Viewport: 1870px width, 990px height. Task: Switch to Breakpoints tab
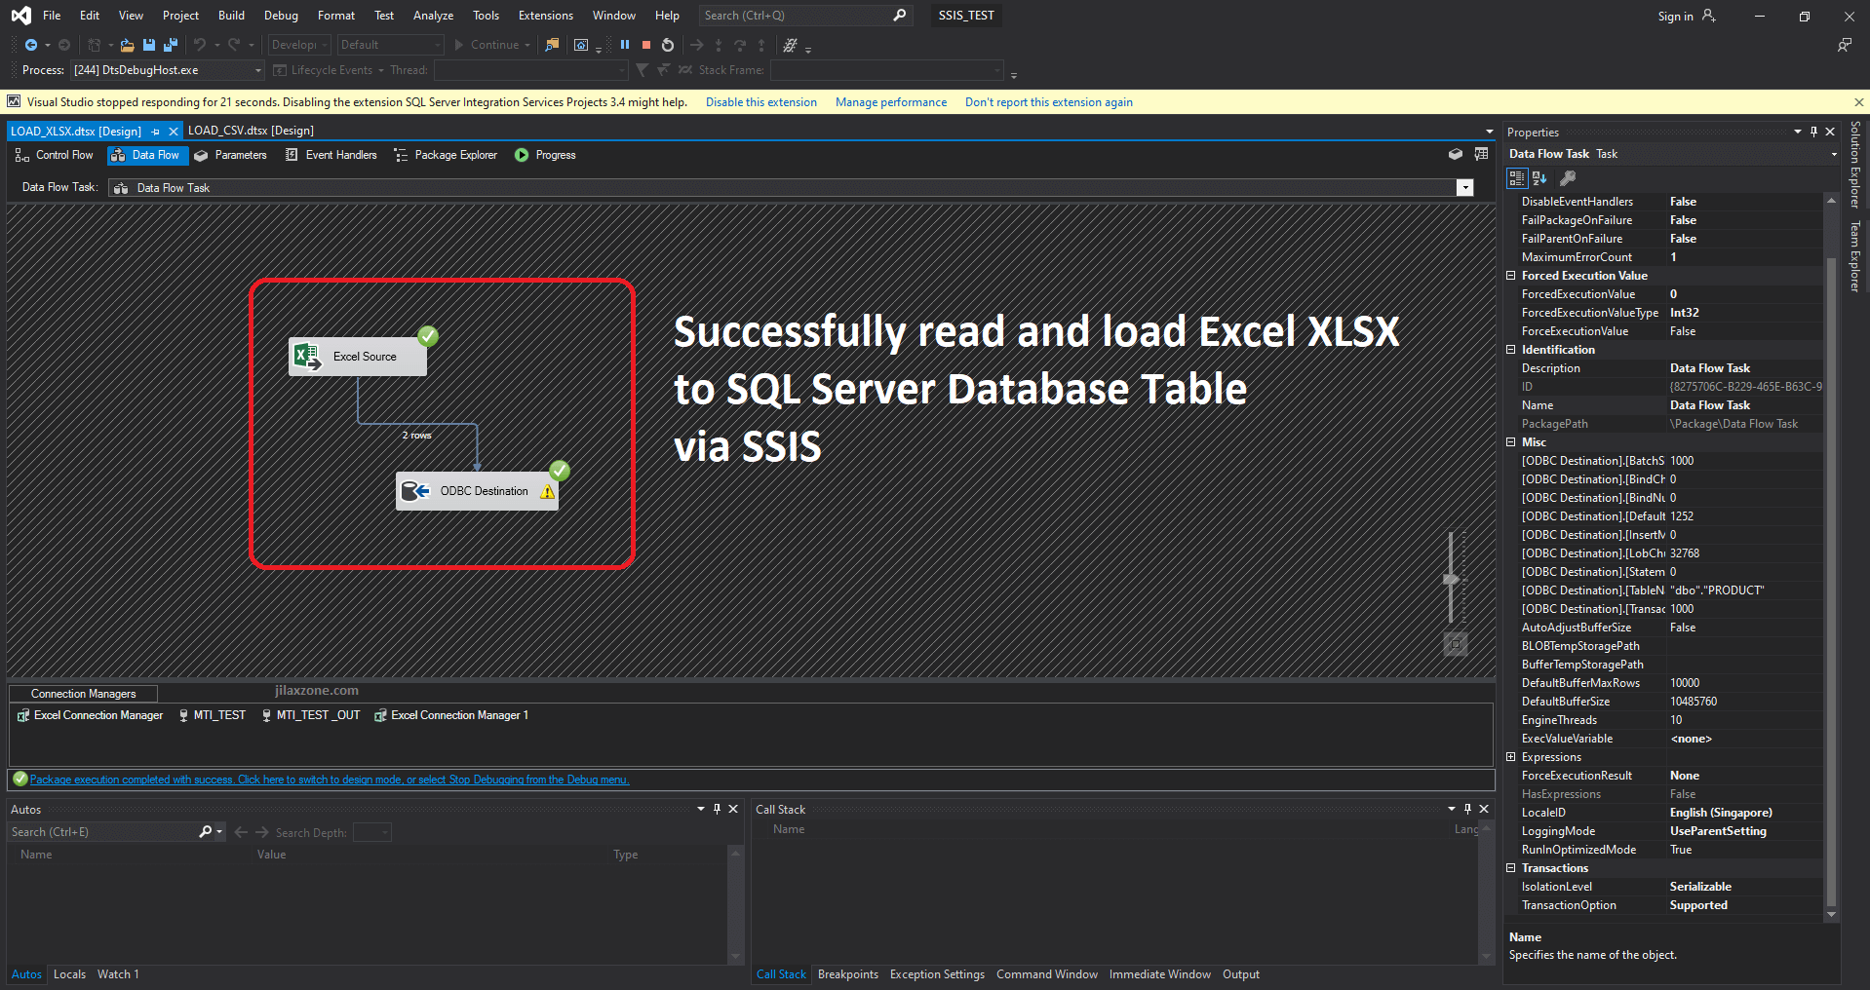pyautogui.click(x=848, y=974)
